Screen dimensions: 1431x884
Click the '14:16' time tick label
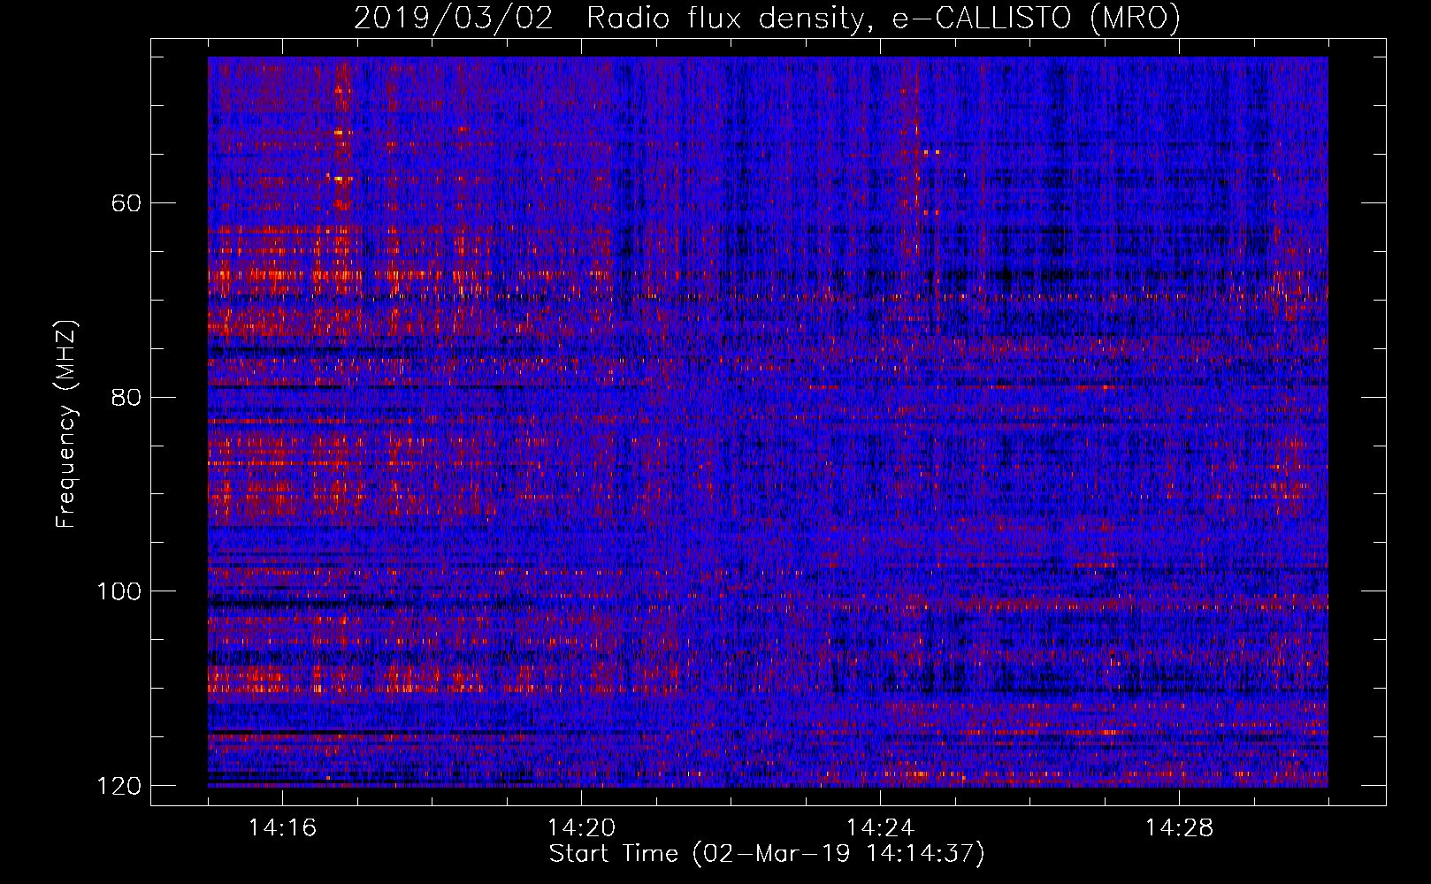pyautogui.click(x=282, y=828)
